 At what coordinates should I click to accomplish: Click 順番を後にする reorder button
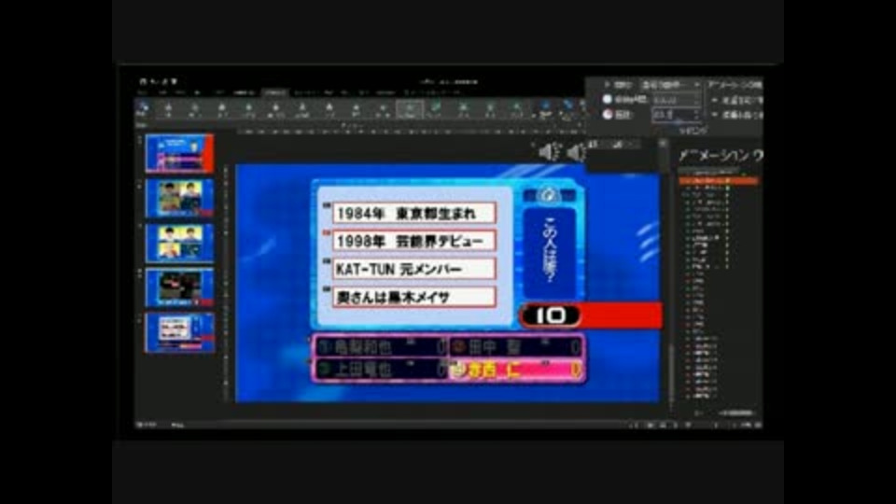point(737,115)
